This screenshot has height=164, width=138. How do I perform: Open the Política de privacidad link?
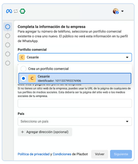coord(34,154)
